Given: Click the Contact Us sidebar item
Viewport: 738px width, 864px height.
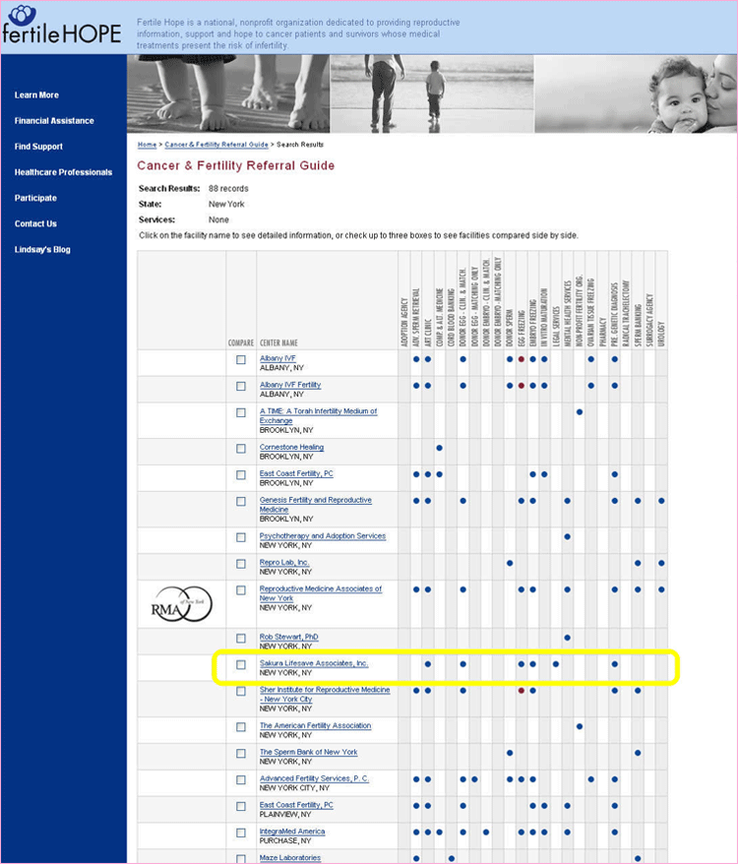Looking at the screenshot, I should coord(35,223).
